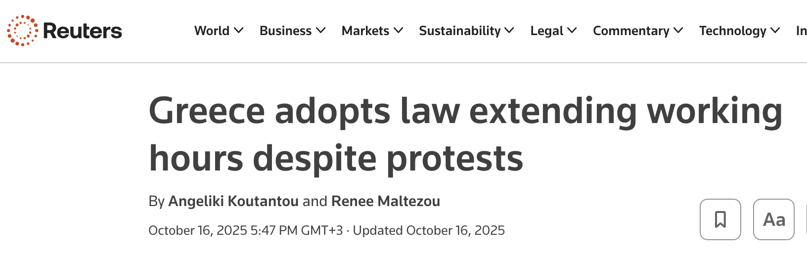Image resolution: width=807 pixels, height=256 pixels.
Task: Bookmark this article
Action: [720, 219]
